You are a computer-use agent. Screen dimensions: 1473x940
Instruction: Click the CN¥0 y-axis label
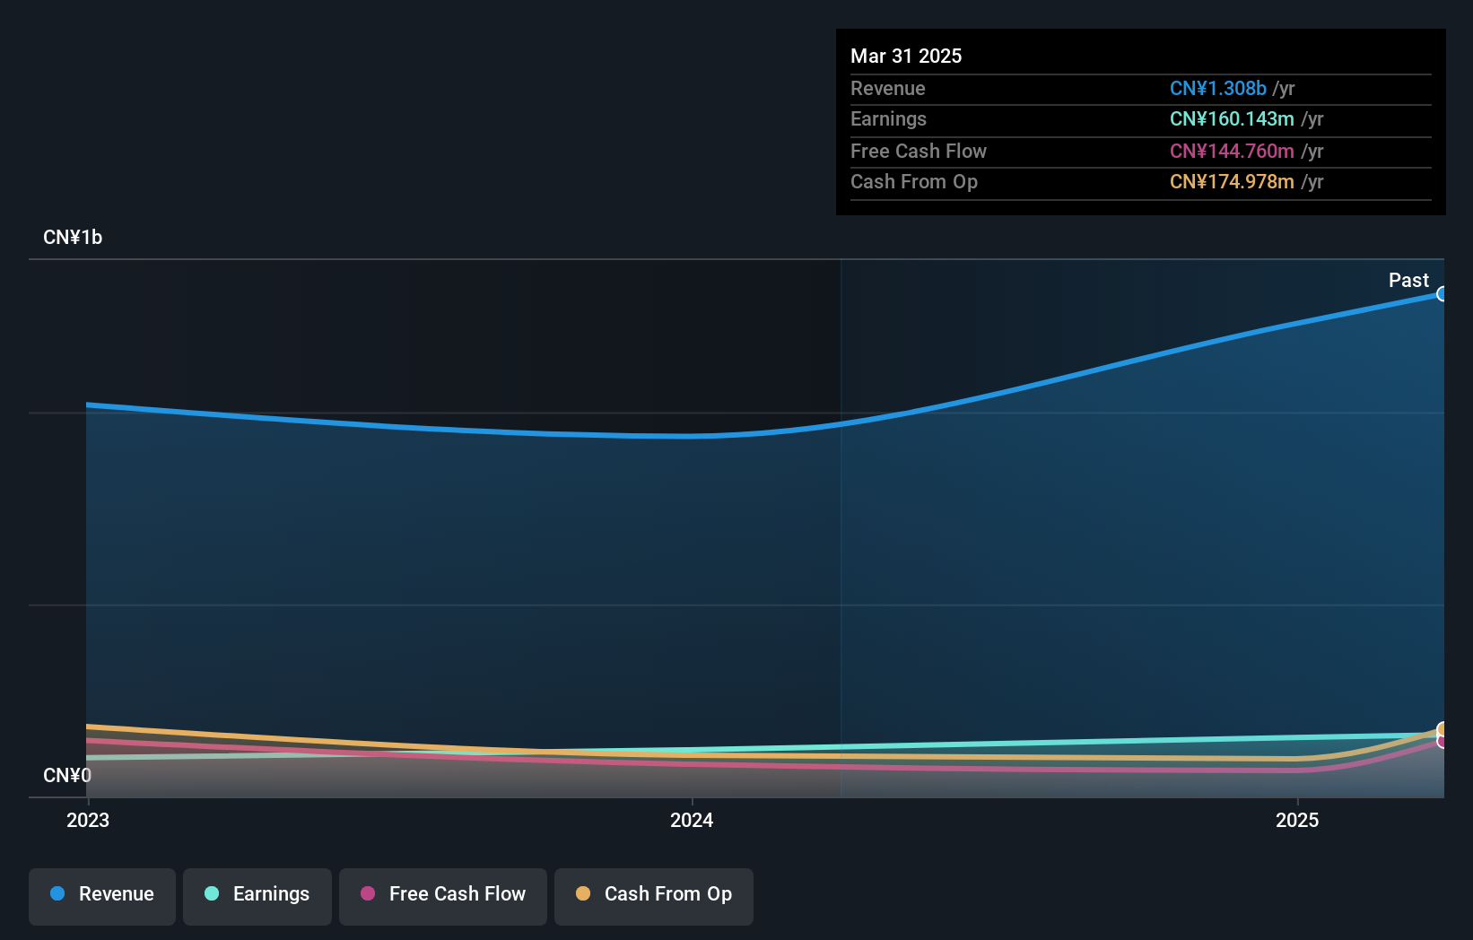67,775
